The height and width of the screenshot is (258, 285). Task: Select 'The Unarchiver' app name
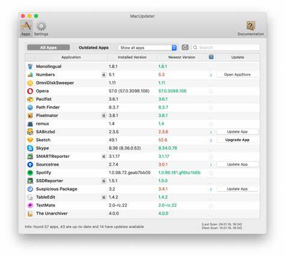52,214
